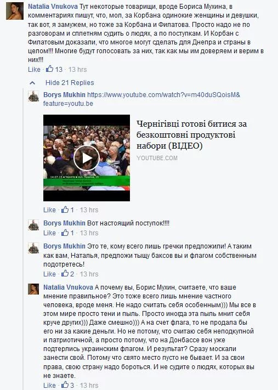Like the 'Вот настоящий поступок' reply
The image size is (278, 390).
[49, 233]
